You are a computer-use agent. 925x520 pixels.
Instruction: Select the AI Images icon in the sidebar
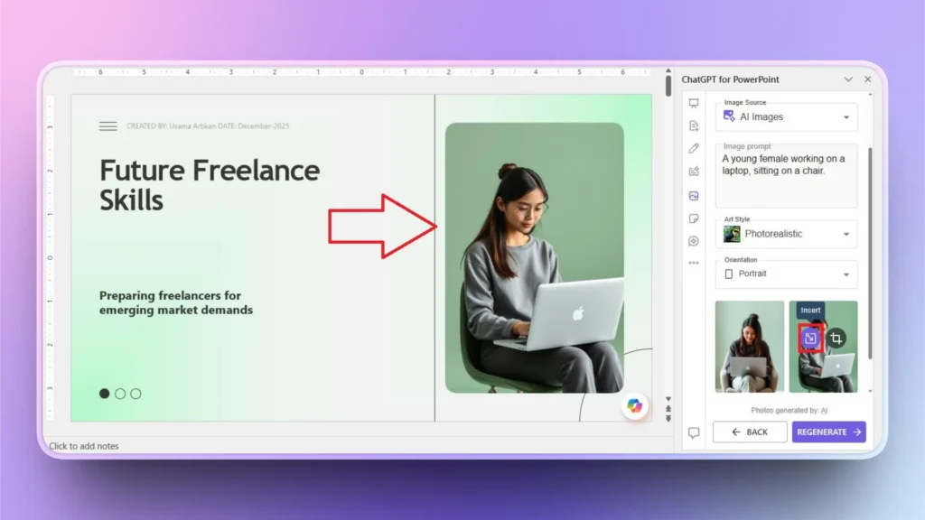click(x=694, y=195)
